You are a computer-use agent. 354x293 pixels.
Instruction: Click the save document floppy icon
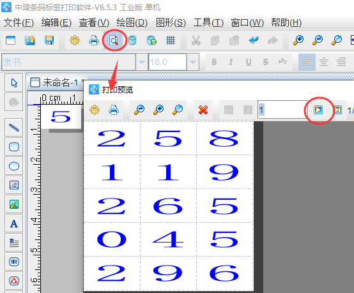49,41
